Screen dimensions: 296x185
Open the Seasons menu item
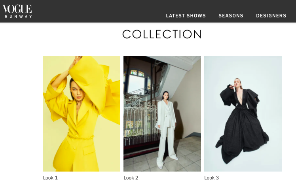coord(231,16)
